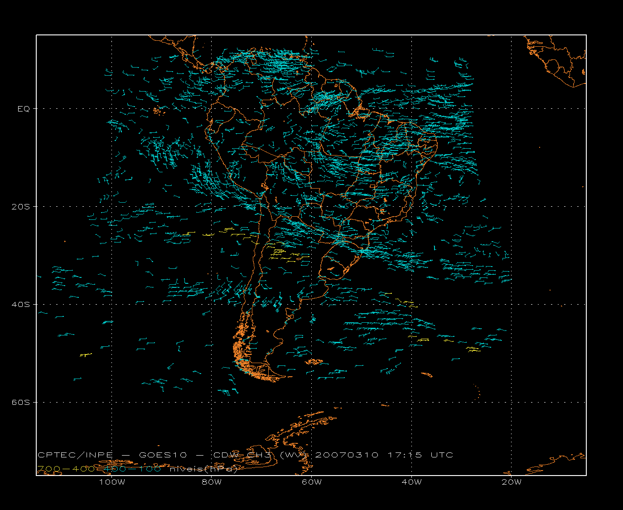Image resolution: width=623 pixels, height=510 pixels.
Task: Select the "CPTEC/INPE" caption text
Action: [x=75, y=455]
